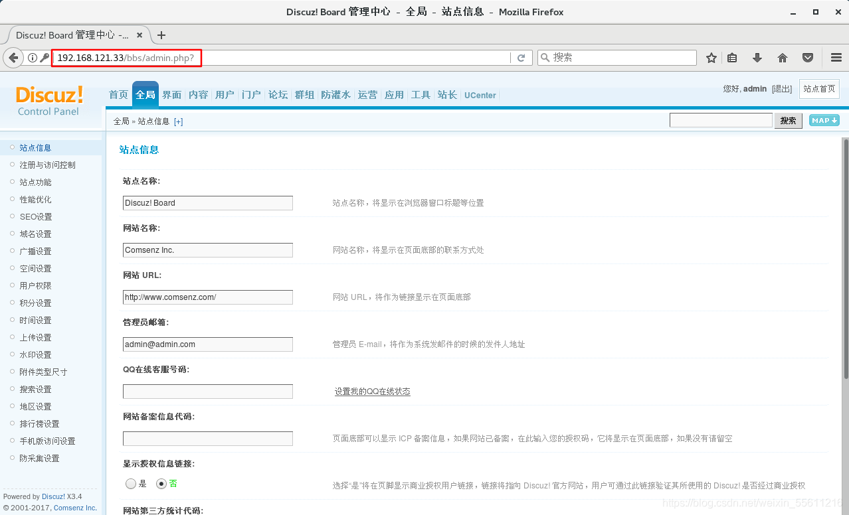Click the 搜索 button in admin panel

click(789, 121)
